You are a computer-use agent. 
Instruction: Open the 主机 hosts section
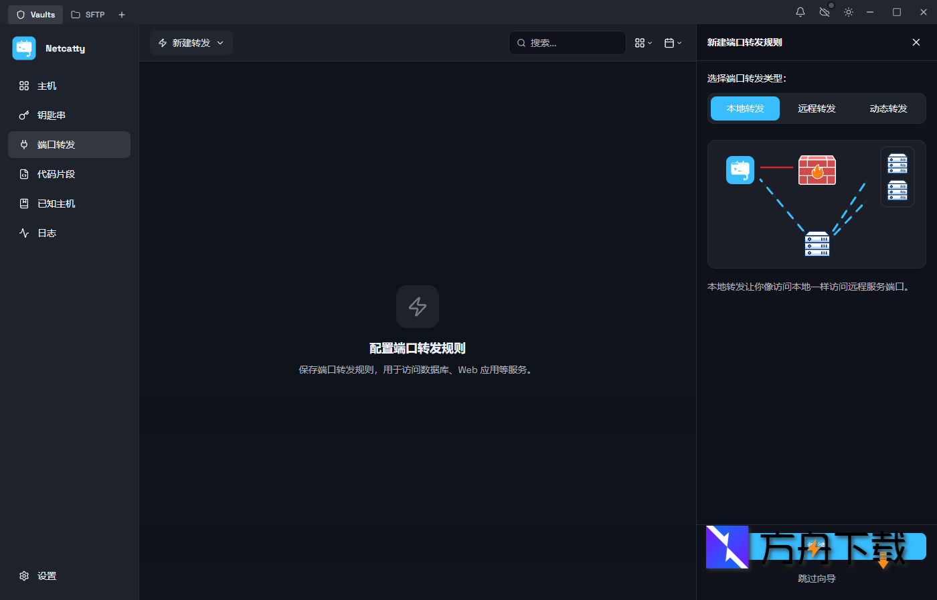pos(47,86)
